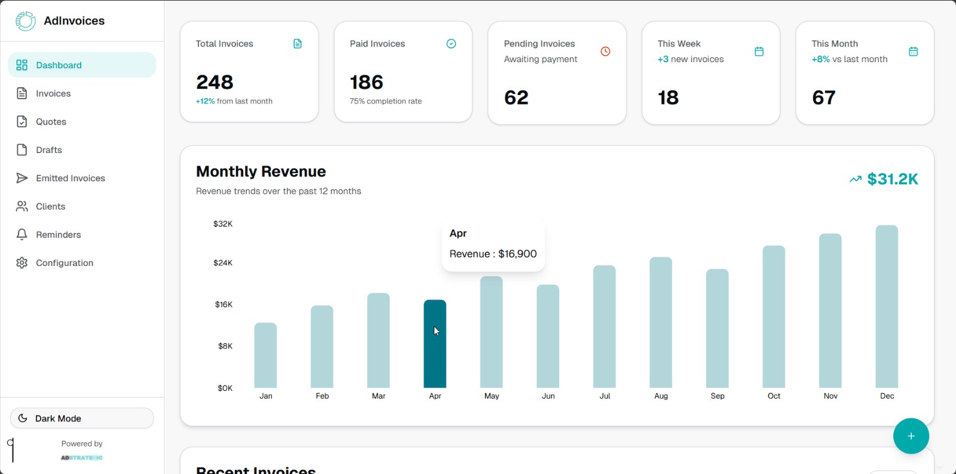The image size is (956, 474).
Task: Click the calendar icon on This Month card
Action: 913,51
